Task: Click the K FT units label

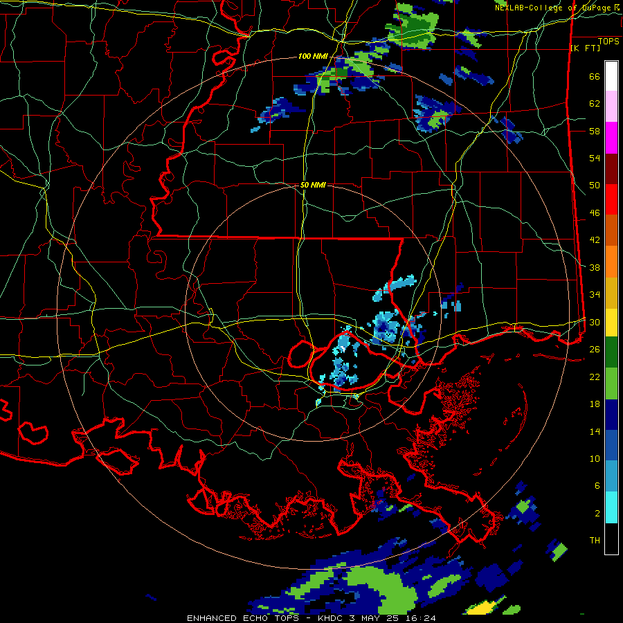Action: [585, 48]
